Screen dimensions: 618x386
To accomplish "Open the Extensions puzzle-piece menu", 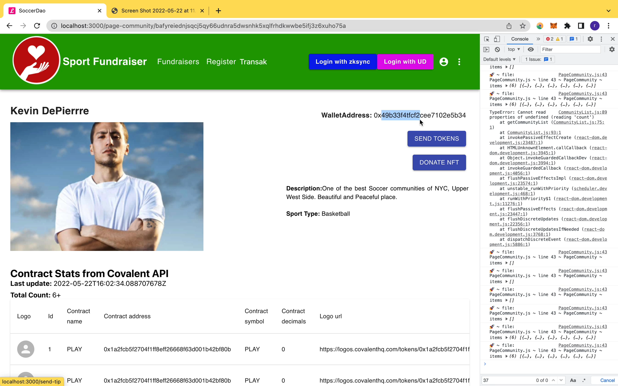I will click(567, 26).
